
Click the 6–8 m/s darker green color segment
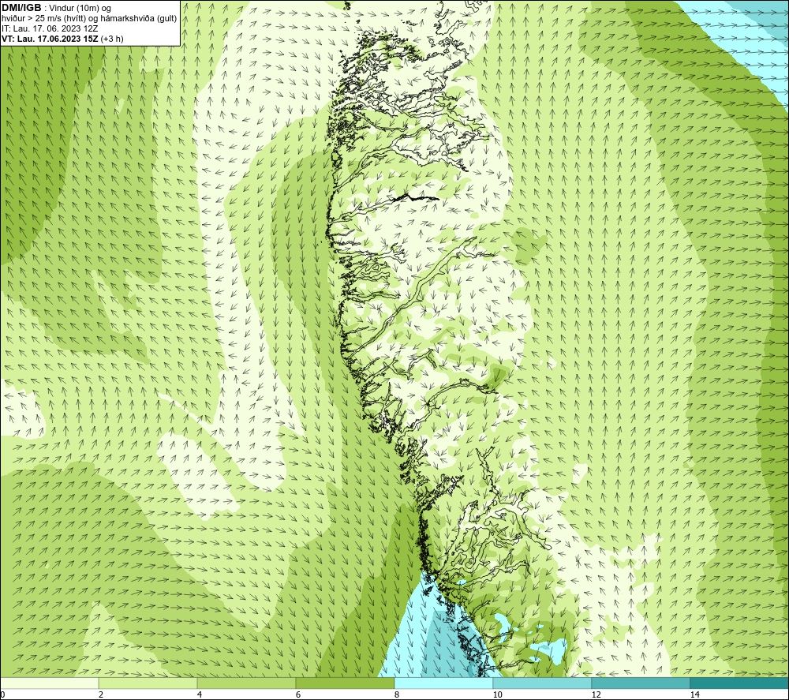pos(346,683)
